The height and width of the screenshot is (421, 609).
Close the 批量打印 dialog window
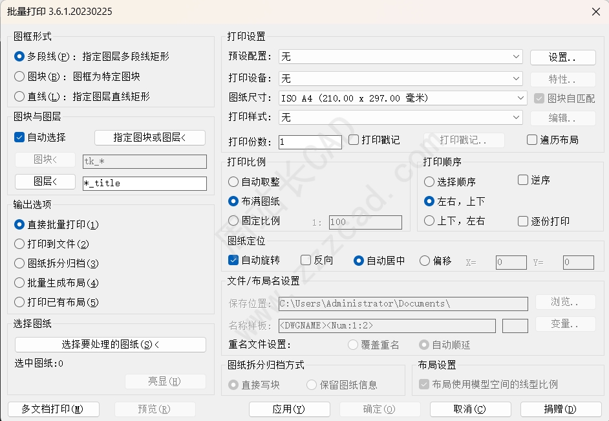click(x=595, y=11)
